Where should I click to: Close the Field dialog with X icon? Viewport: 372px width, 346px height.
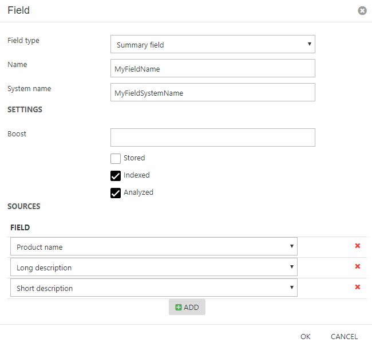[362, 11]
